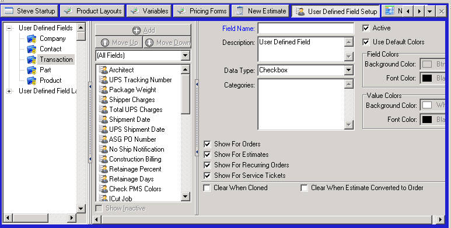The width and height of the screenshot is (451, 228).
Task: Click the Pricing Forms tab icon
Action: (181, 11)
